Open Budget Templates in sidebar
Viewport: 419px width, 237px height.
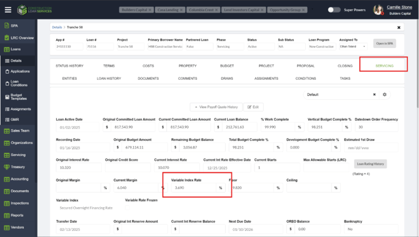pos(16,97)
